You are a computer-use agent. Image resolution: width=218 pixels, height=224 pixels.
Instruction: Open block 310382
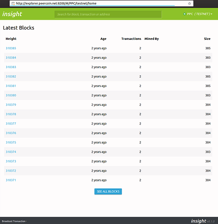(11, 77)
